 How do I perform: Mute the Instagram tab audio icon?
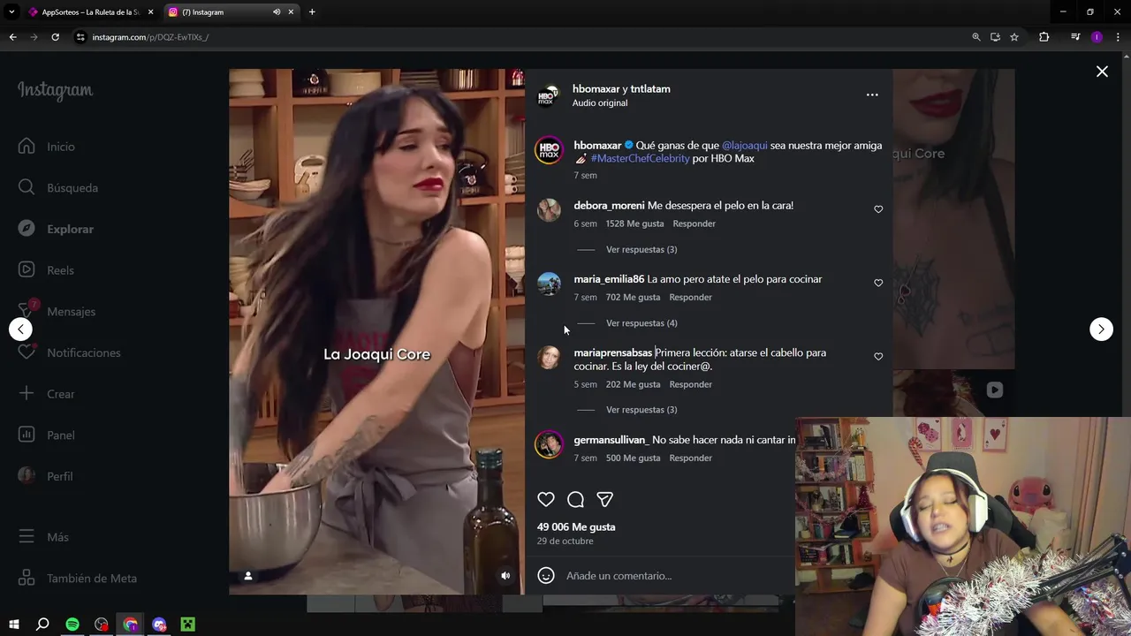coord(277,12)
